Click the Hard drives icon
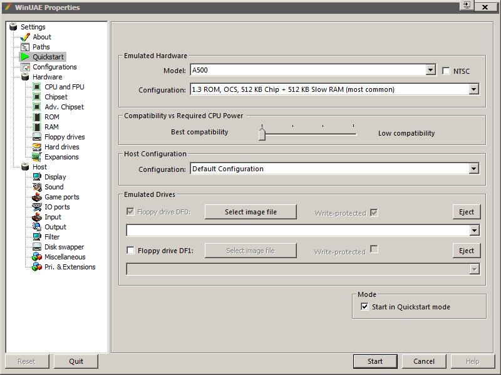This screenshot has width=501, height=375. click(x=37, y=147)
